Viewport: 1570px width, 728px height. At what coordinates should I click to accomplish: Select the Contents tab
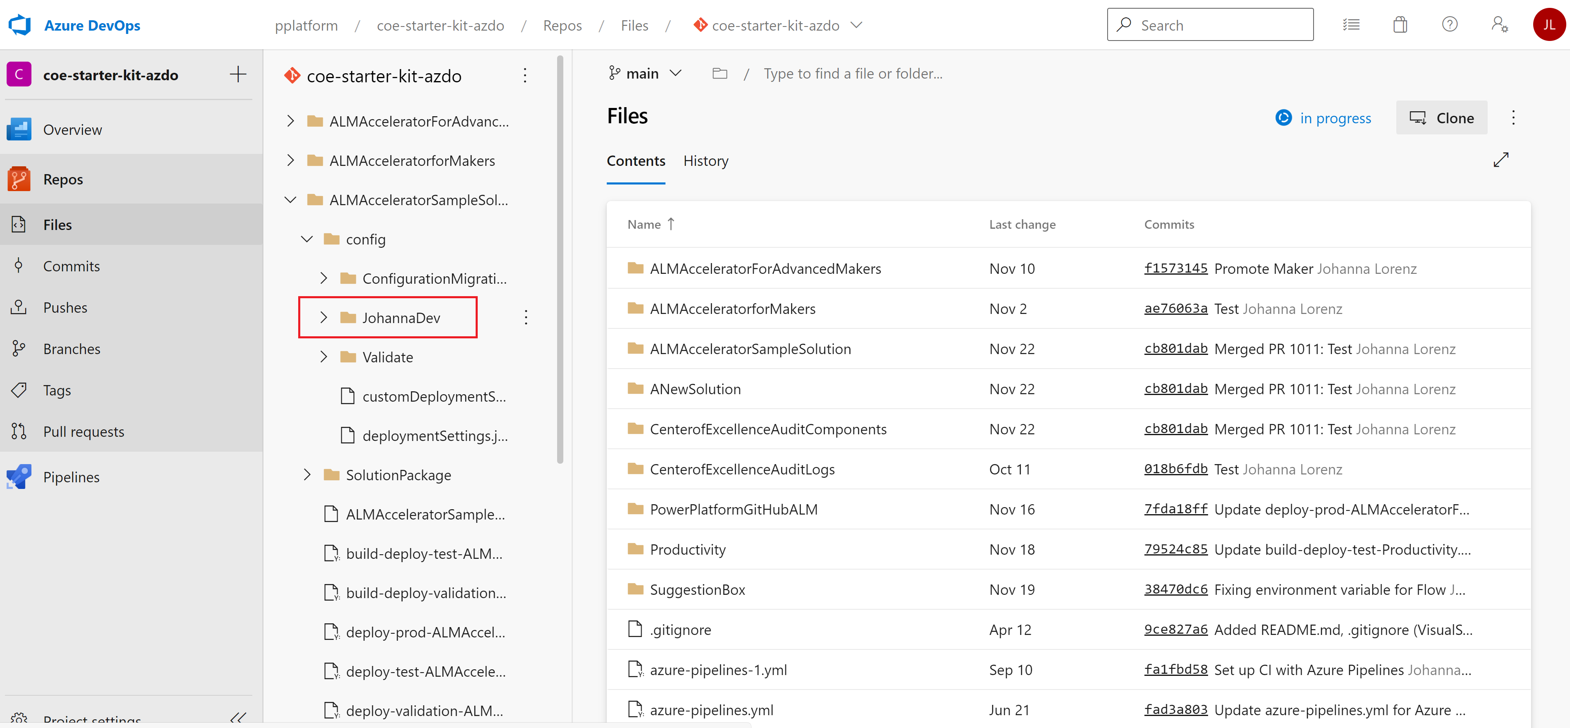click(x=636, y=160)
